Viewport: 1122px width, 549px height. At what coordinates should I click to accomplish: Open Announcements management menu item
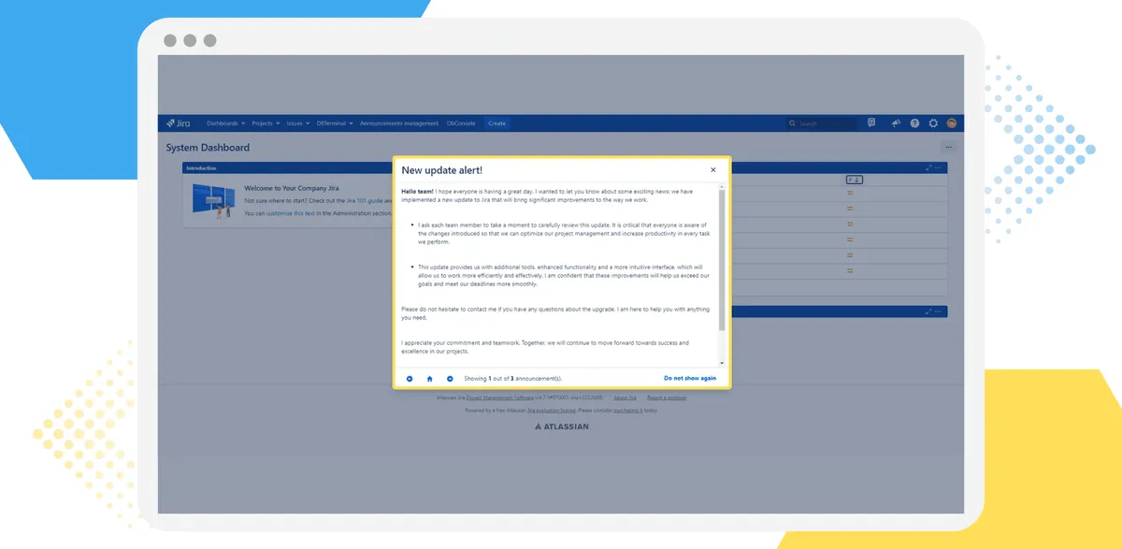(399, 123)
